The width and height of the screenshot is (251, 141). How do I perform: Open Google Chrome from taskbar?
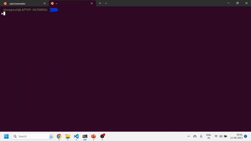click(x=59, y=136)
